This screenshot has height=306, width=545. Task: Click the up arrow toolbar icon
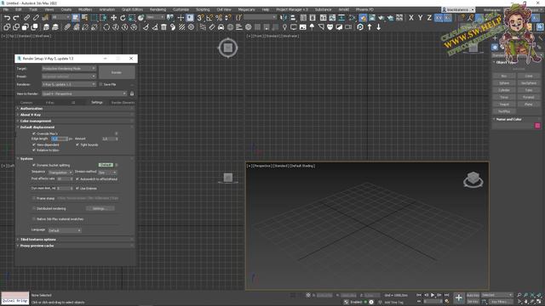(370, 27)
